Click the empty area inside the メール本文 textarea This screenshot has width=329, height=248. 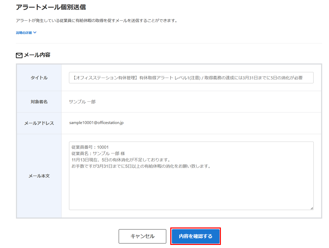click(191, 190)
